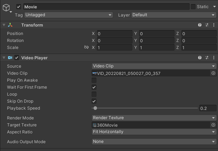Uncheck Skip On Drop
The width and height of the screenshot is (218, 151).
(x=94, y=101)
